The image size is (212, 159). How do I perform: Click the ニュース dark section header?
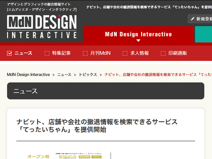(106, 91)
